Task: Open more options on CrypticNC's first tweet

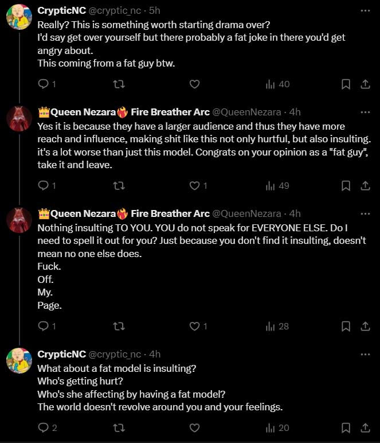Action: coord(365,11)
